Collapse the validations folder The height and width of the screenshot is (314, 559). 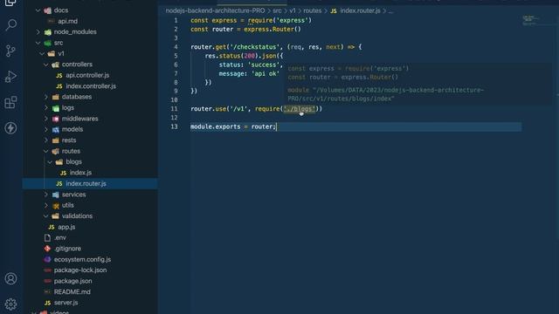(46, 216)
